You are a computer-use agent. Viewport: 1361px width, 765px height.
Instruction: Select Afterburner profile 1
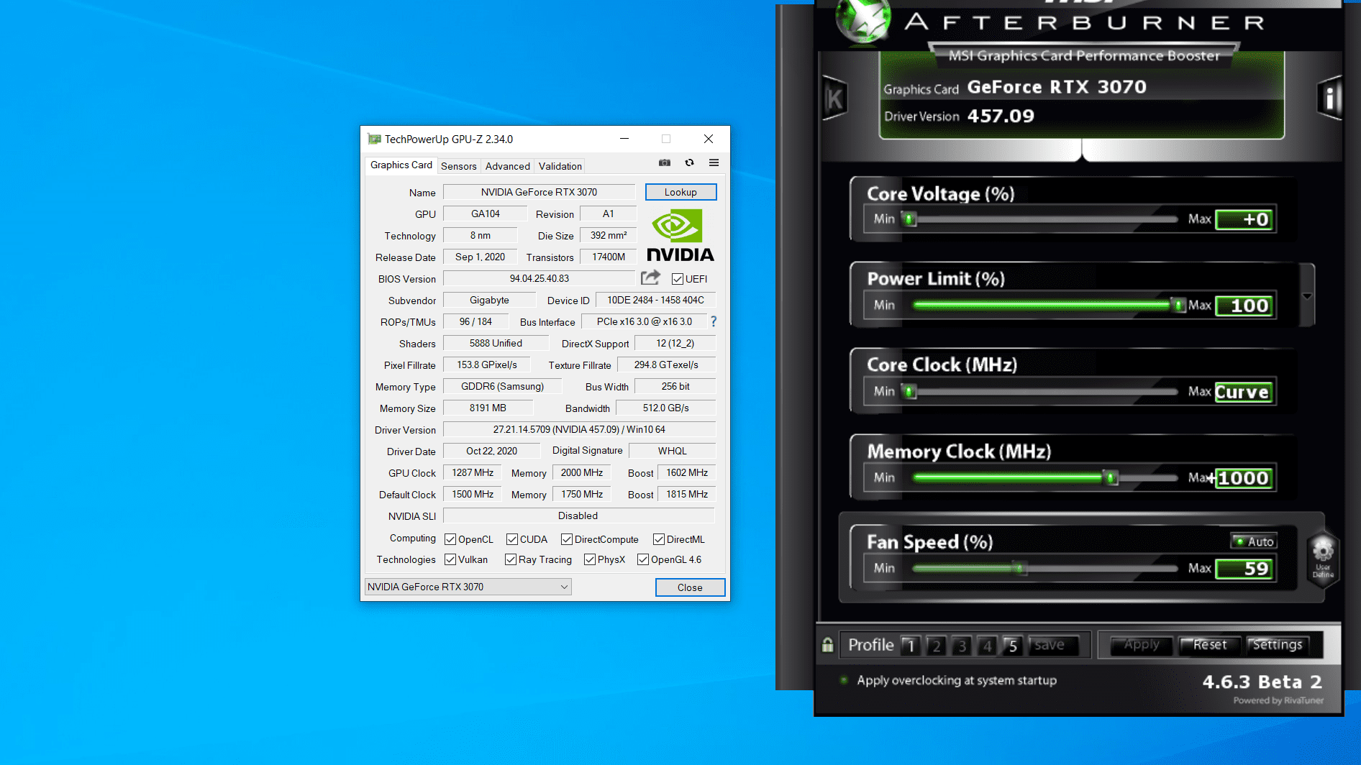911,646
